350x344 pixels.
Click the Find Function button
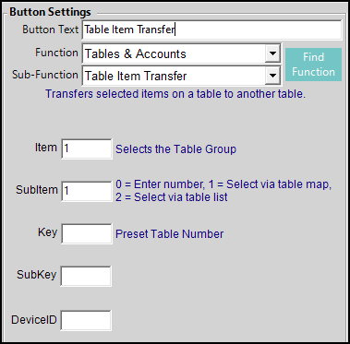pyautogui.click(x=313, y=65)
